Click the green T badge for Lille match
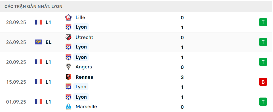Viewport: 273px width, 112px height. [x=263, y=22]
